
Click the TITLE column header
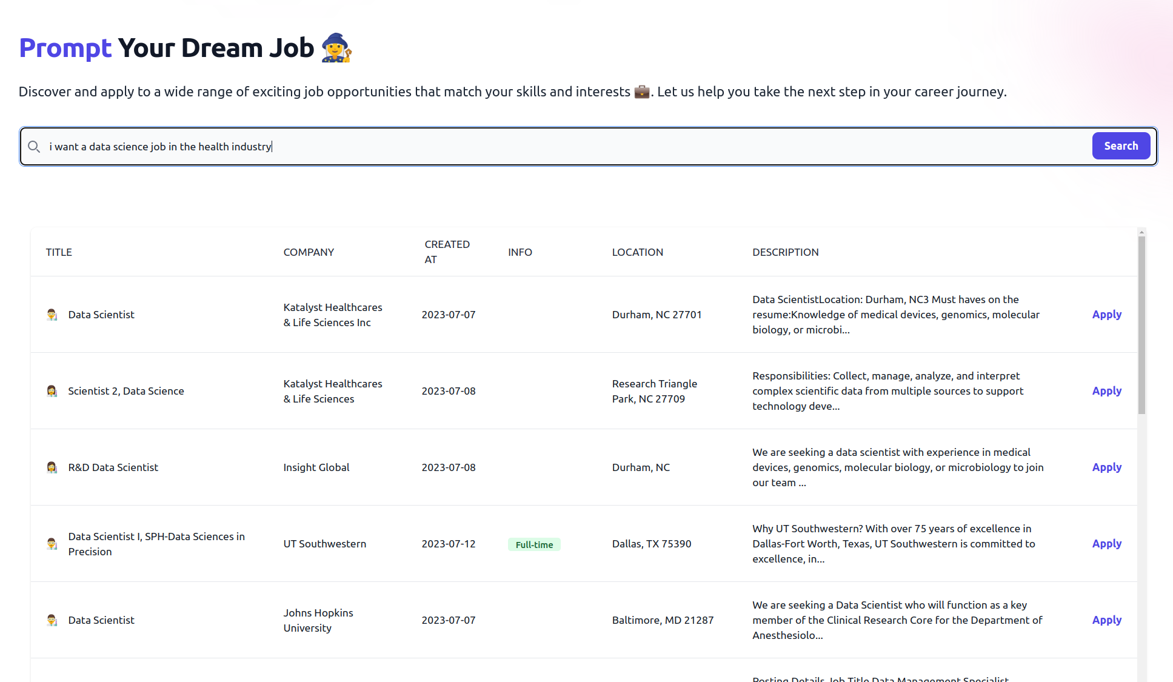coord(59,252)
